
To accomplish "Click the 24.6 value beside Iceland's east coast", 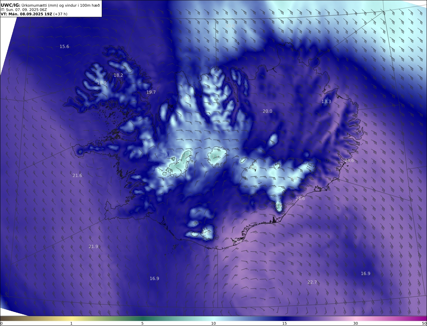I will click(349, 161).
